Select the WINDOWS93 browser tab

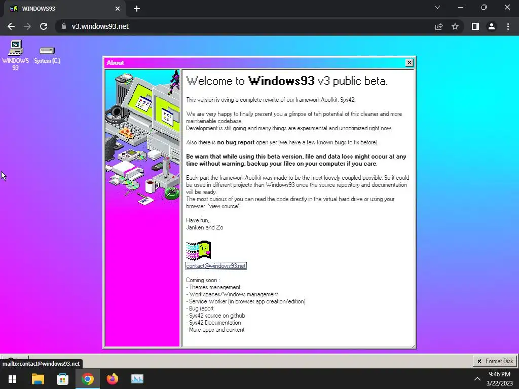pyautogui.click(x=64, y=9)
